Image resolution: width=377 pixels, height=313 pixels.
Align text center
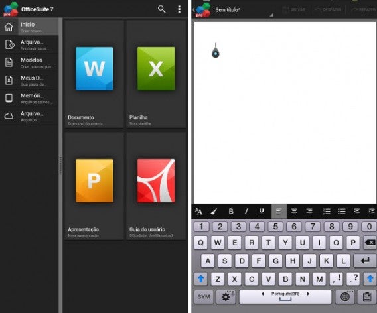click(294, 212)
